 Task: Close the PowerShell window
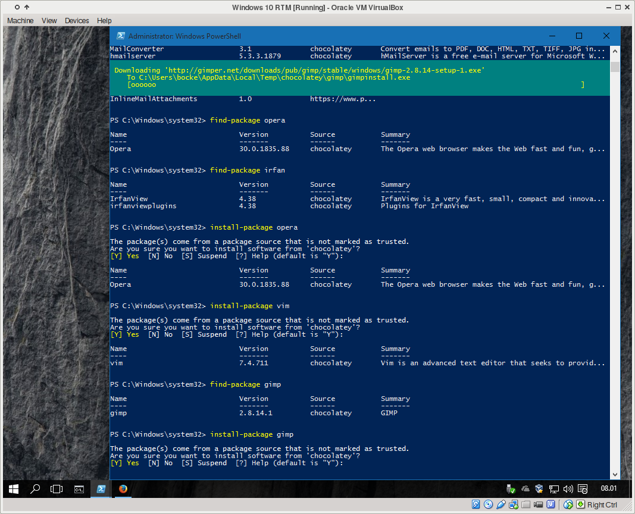[x=606, y=36]
